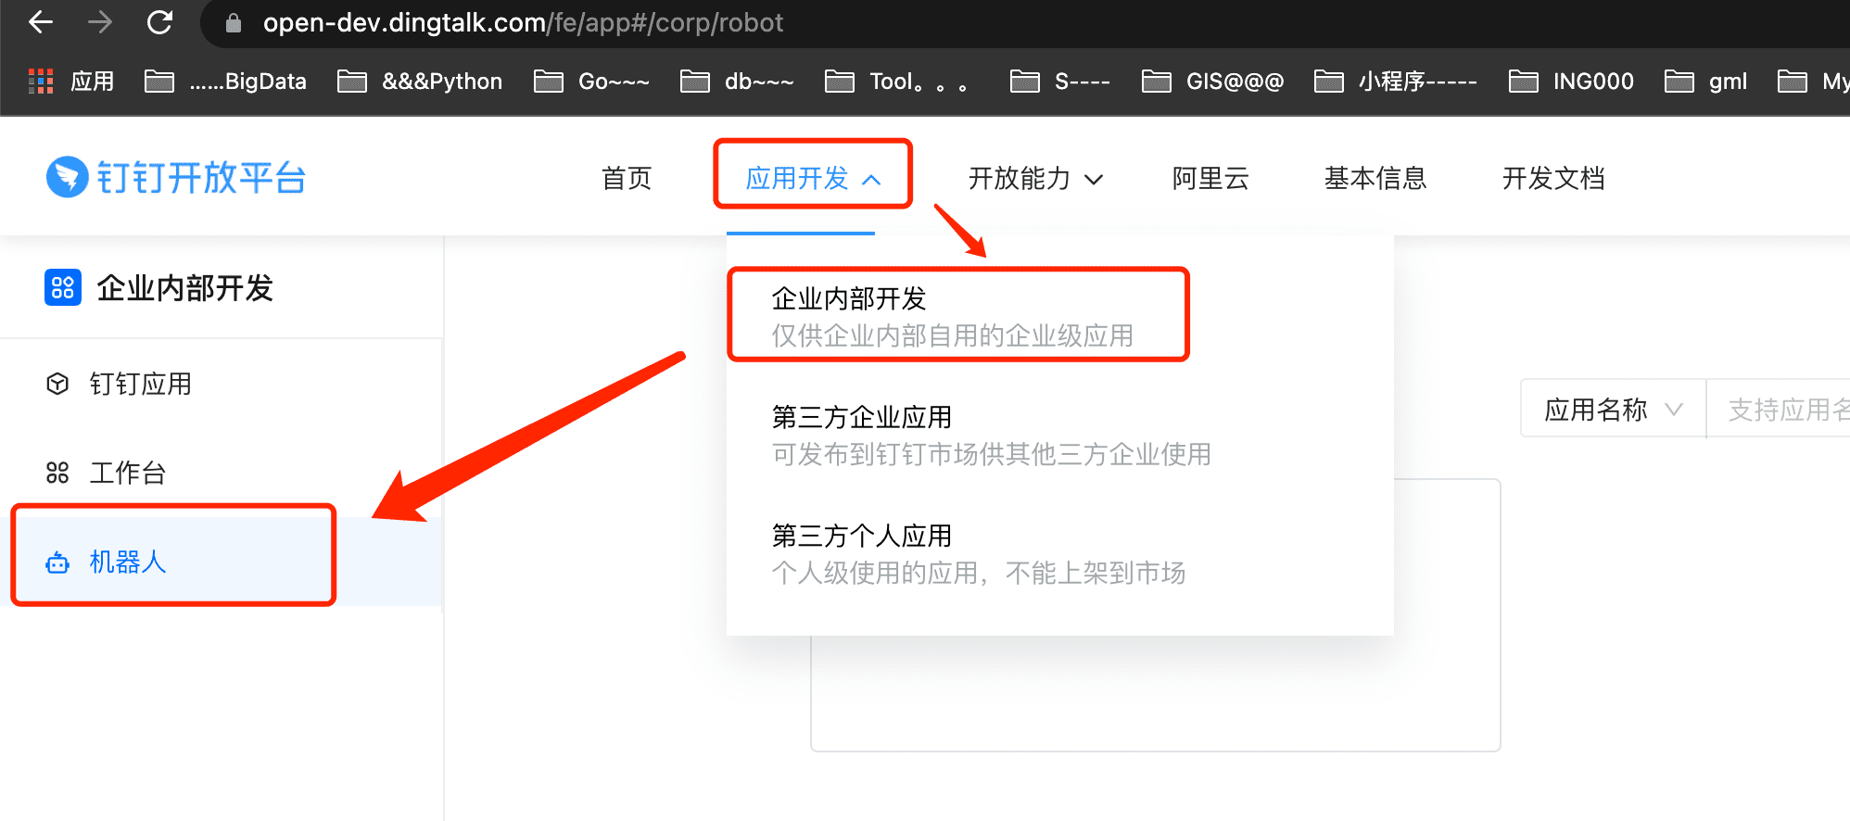Click the DingTalk app cube icon
Image resolution: width=1850 pixels, height=821 pixels.
57,384
